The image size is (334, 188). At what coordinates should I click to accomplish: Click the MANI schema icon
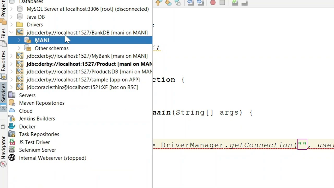click(x=28, y=40)
